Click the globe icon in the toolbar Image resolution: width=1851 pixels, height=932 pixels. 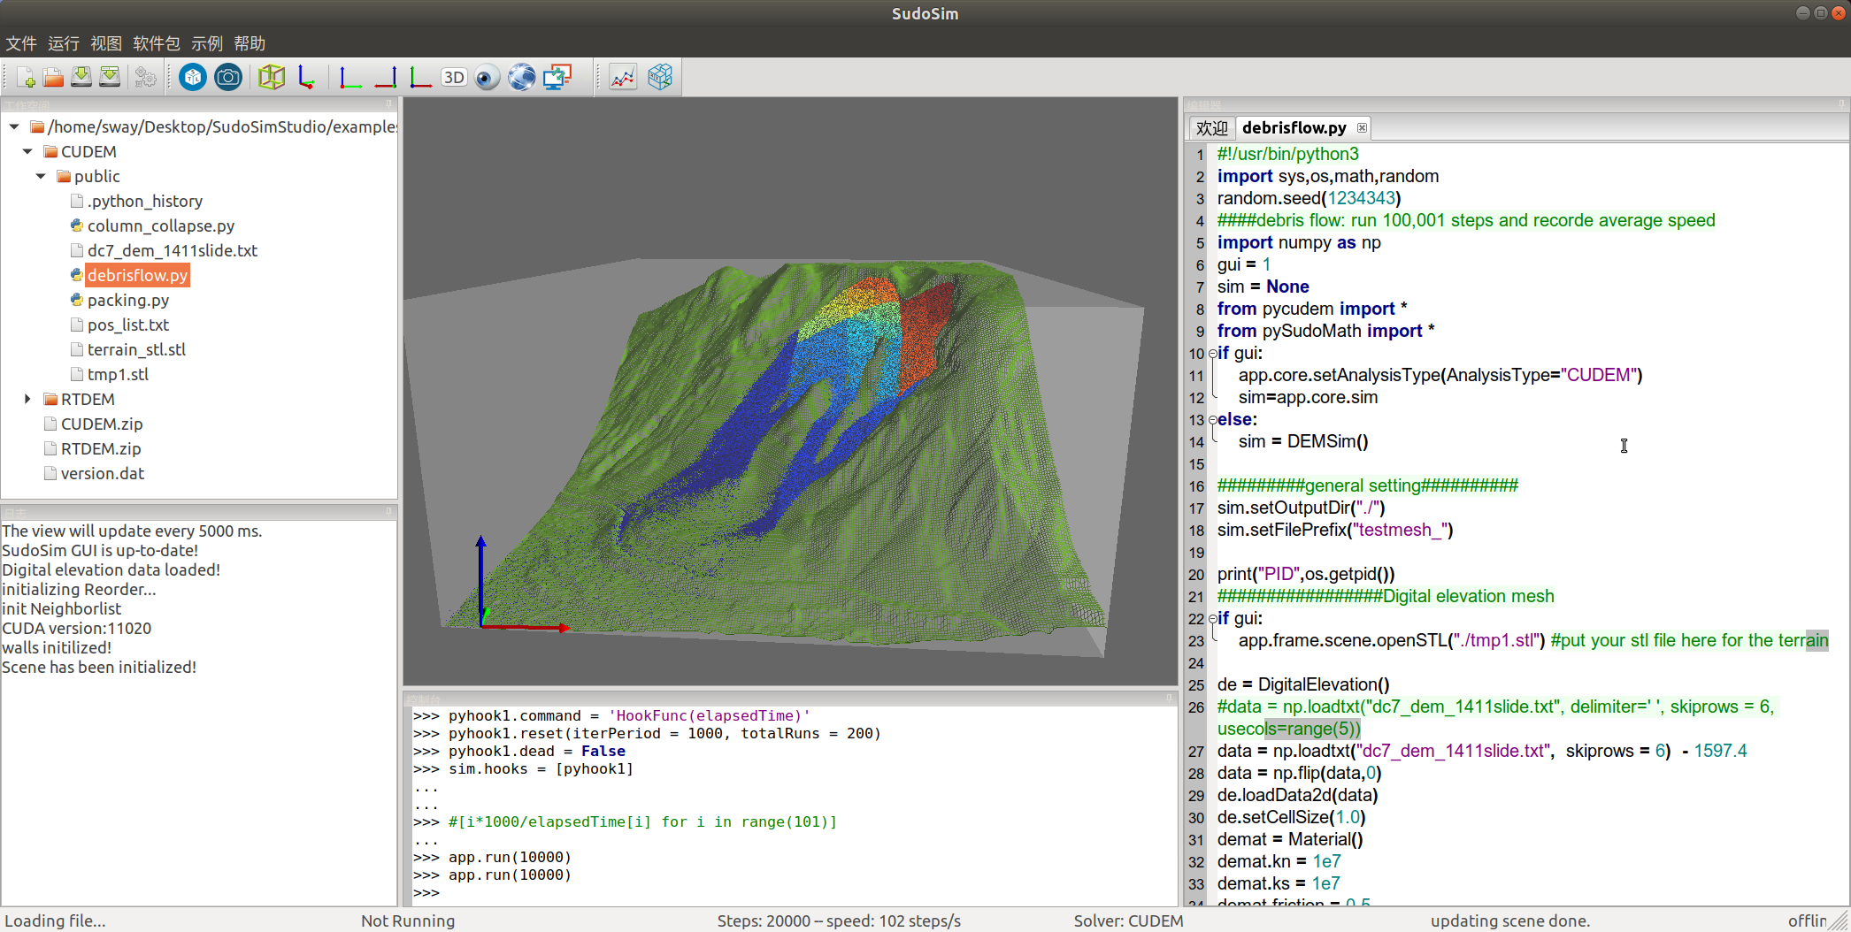pos(521,78)
